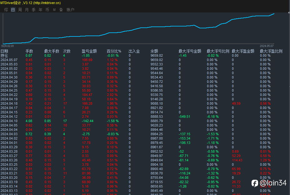The height and width of the screenshot is (195, 290).
Task: Click the 最大浮亏金额 column header
Action: pyautogui.click(x=190, y=51)
